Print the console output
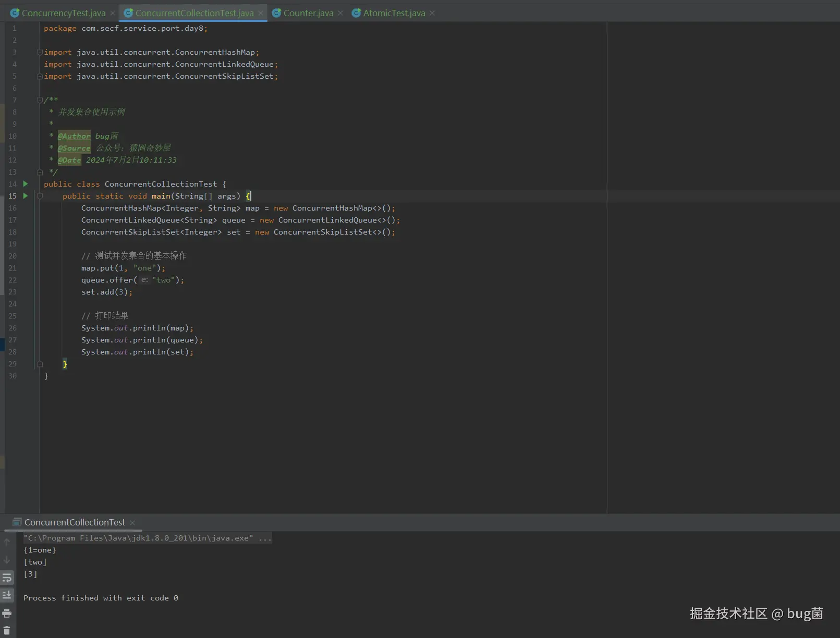Viewport: 840px width, 638px height. [x=7, y=613]
